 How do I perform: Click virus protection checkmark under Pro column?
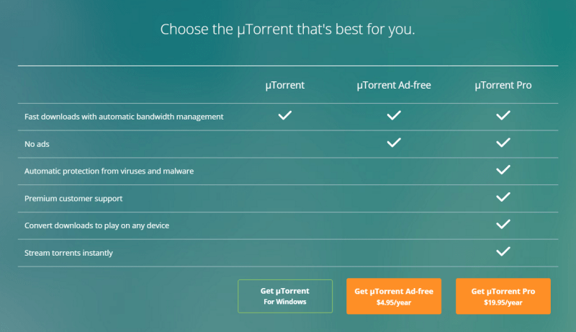click(x=503, y=170)
